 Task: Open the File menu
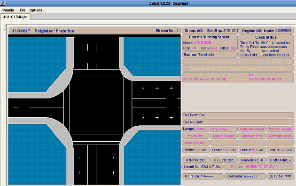23,10
